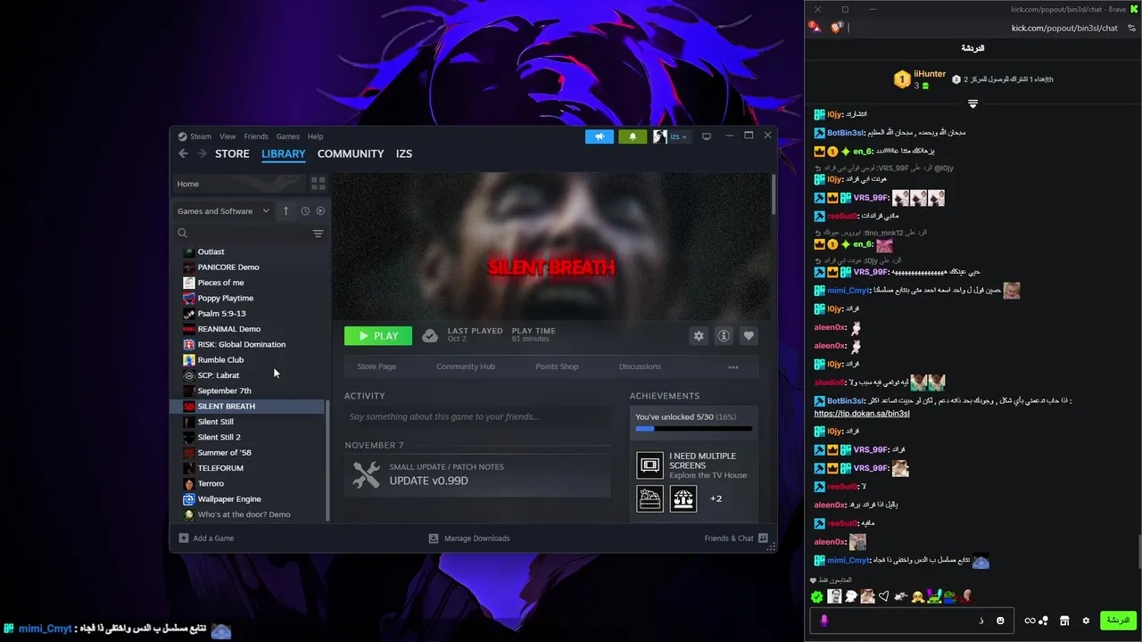The height and width of the screenshot is (642, 1142).
Task: Click the library search field
Action: point(243,234)
